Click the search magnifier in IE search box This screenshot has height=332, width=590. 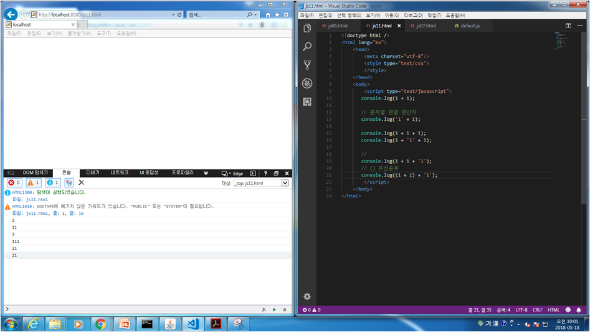click(249, 15)
